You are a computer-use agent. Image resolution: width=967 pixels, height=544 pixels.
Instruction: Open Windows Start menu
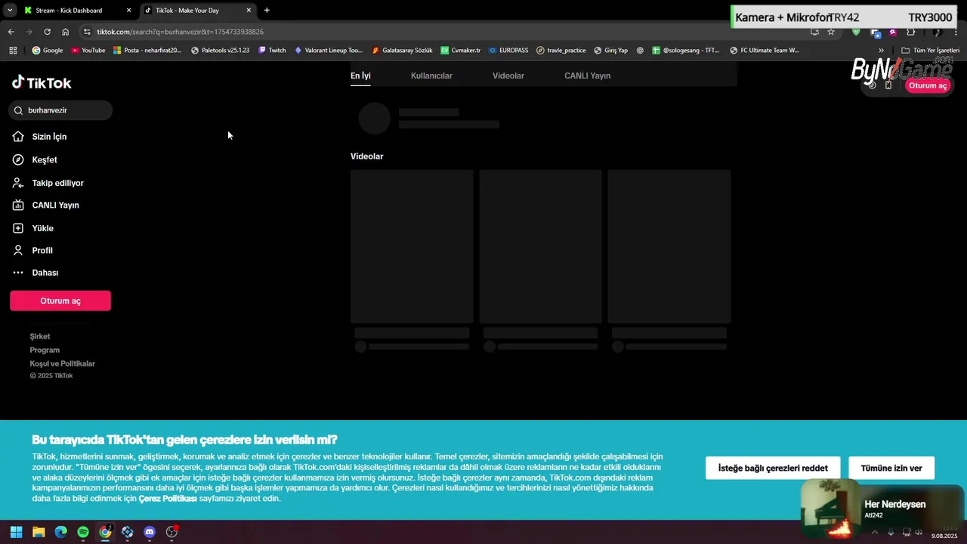(16, 532)
